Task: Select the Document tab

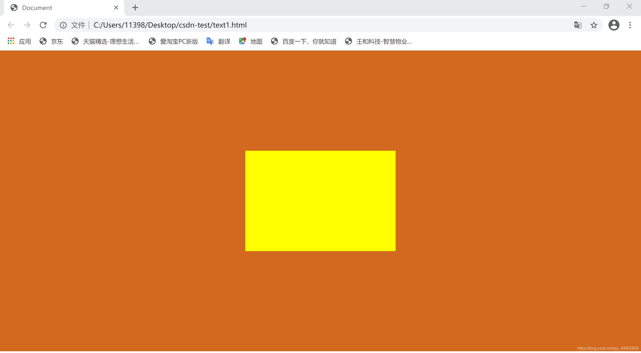Action: [64, 8]
